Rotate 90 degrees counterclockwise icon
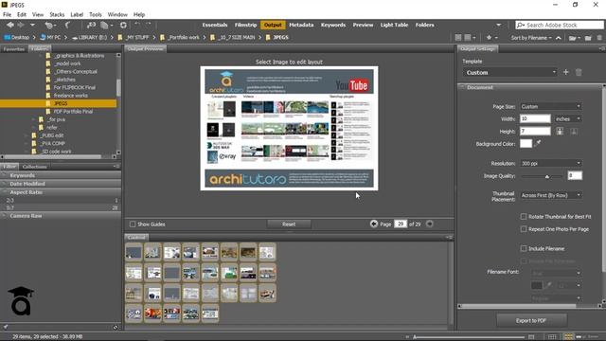606x341 pixels. [137, 25]
